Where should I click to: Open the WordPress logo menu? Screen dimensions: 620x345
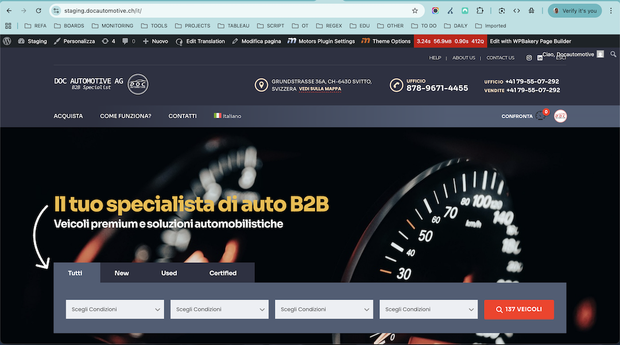tap(7, 41)
